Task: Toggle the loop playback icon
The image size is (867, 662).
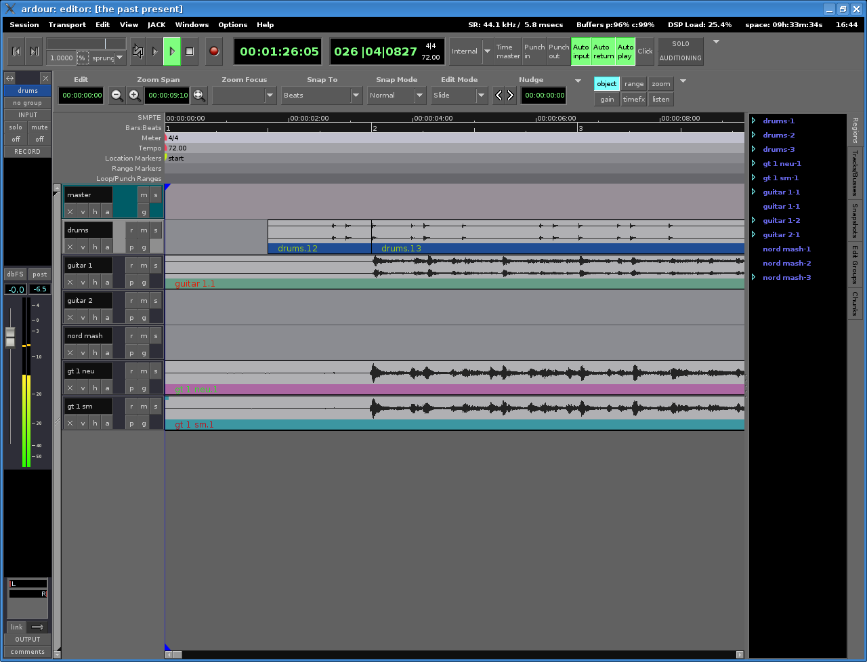Action: coord(138,51)
